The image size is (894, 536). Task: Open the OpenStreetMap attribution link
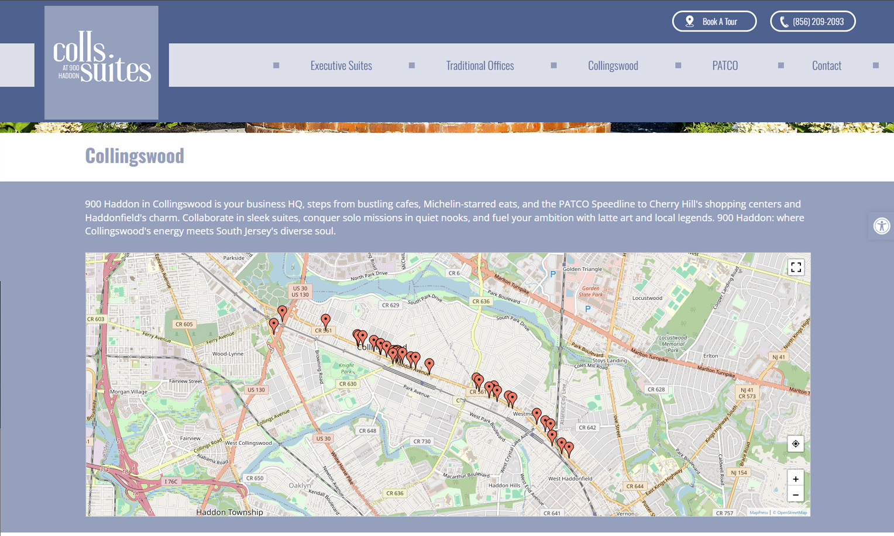click(x=792, y=513)
